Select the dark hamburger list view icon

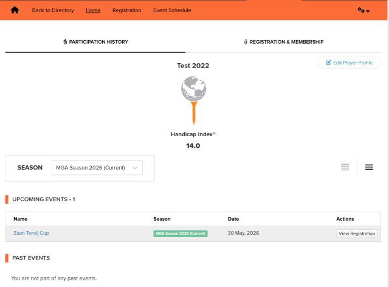(369, 167)
